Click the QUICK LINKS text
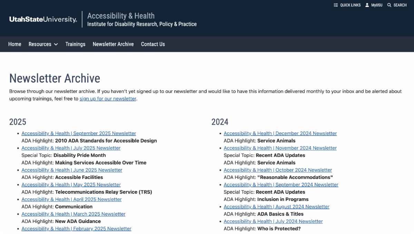Viewport: 414px width, 234px height. pos(350,5)
